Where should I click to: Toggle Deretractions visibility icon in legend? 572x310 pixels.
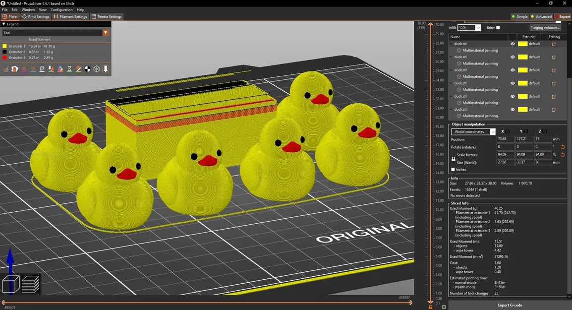[33, 69]
